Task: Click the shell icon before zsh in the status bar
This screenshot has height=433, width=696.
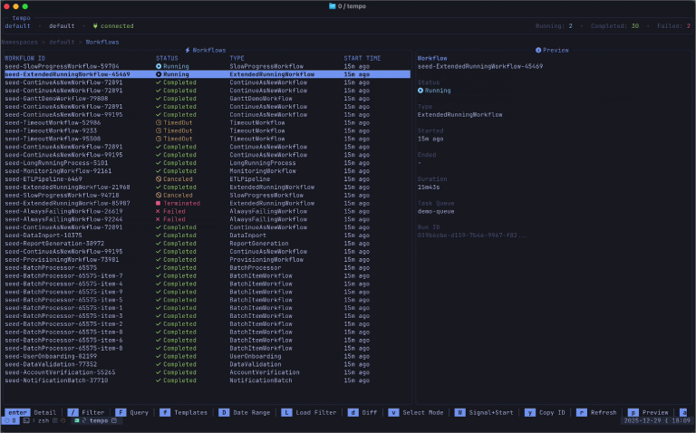Action: 26,420
